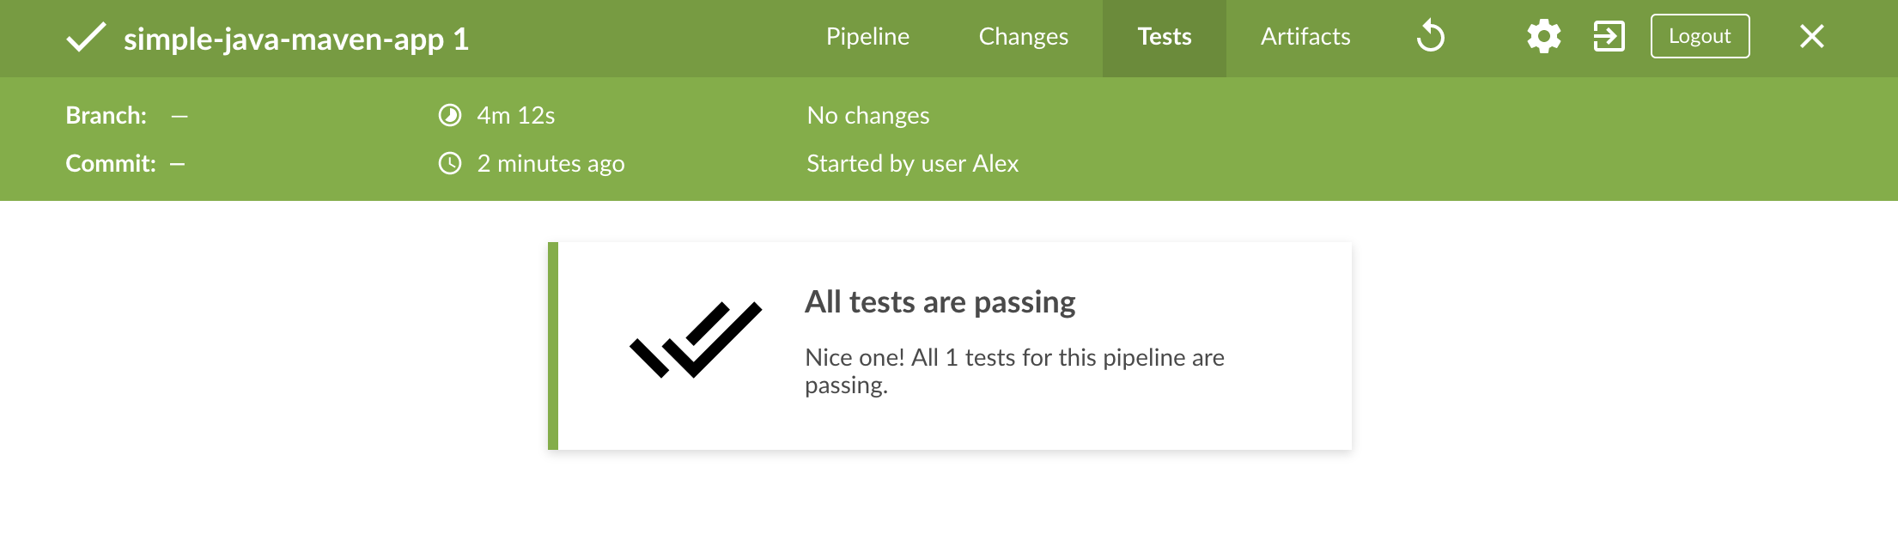This screenshot has width=1898, height=546.
Task: Open pipeline settings gear icon
Action: tap(1543, 37)
